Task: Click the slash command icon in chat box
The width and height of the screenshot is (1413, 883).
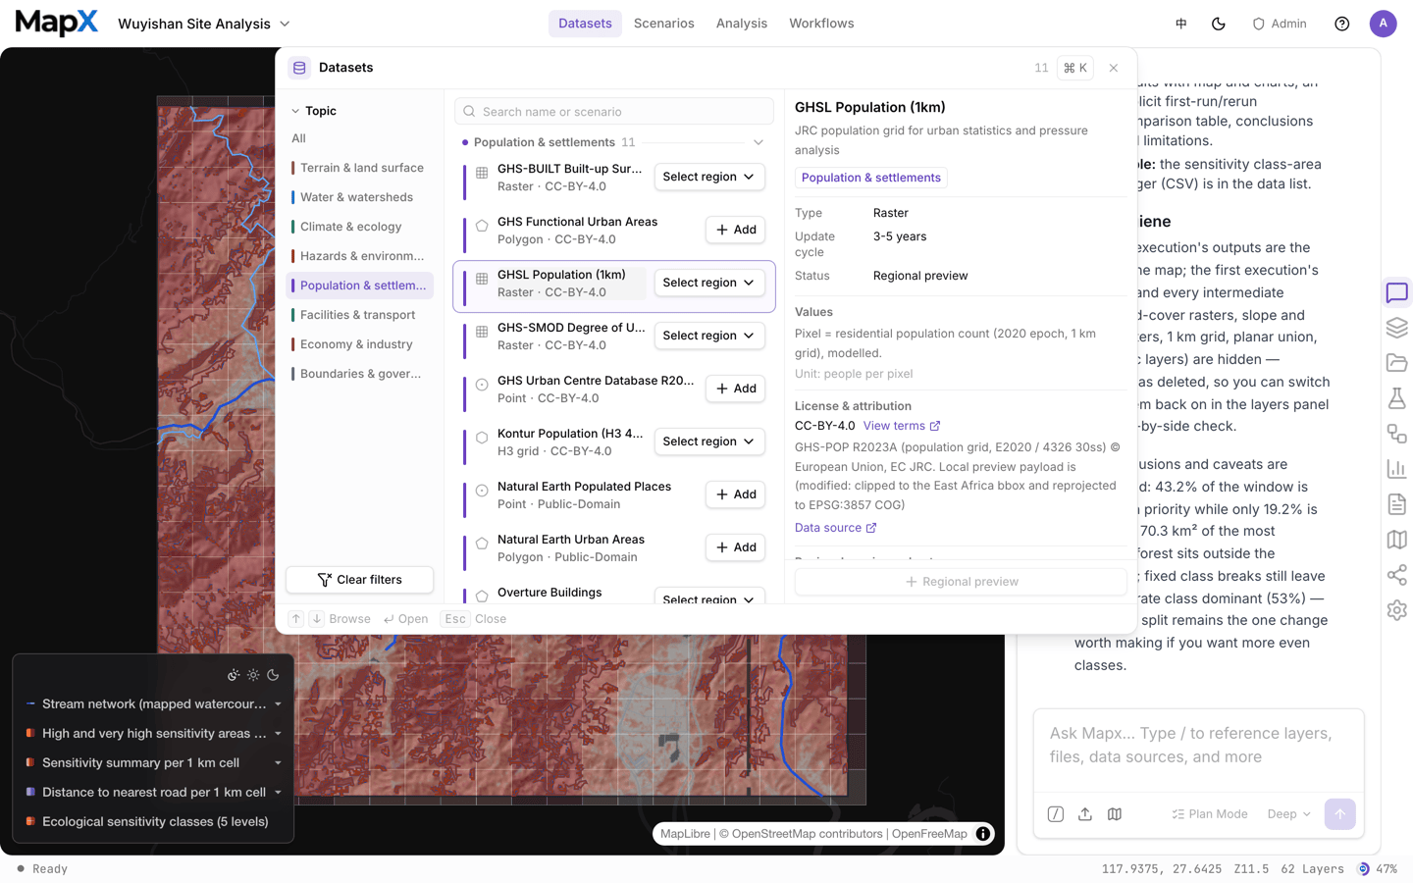Action: (1056, 814)
